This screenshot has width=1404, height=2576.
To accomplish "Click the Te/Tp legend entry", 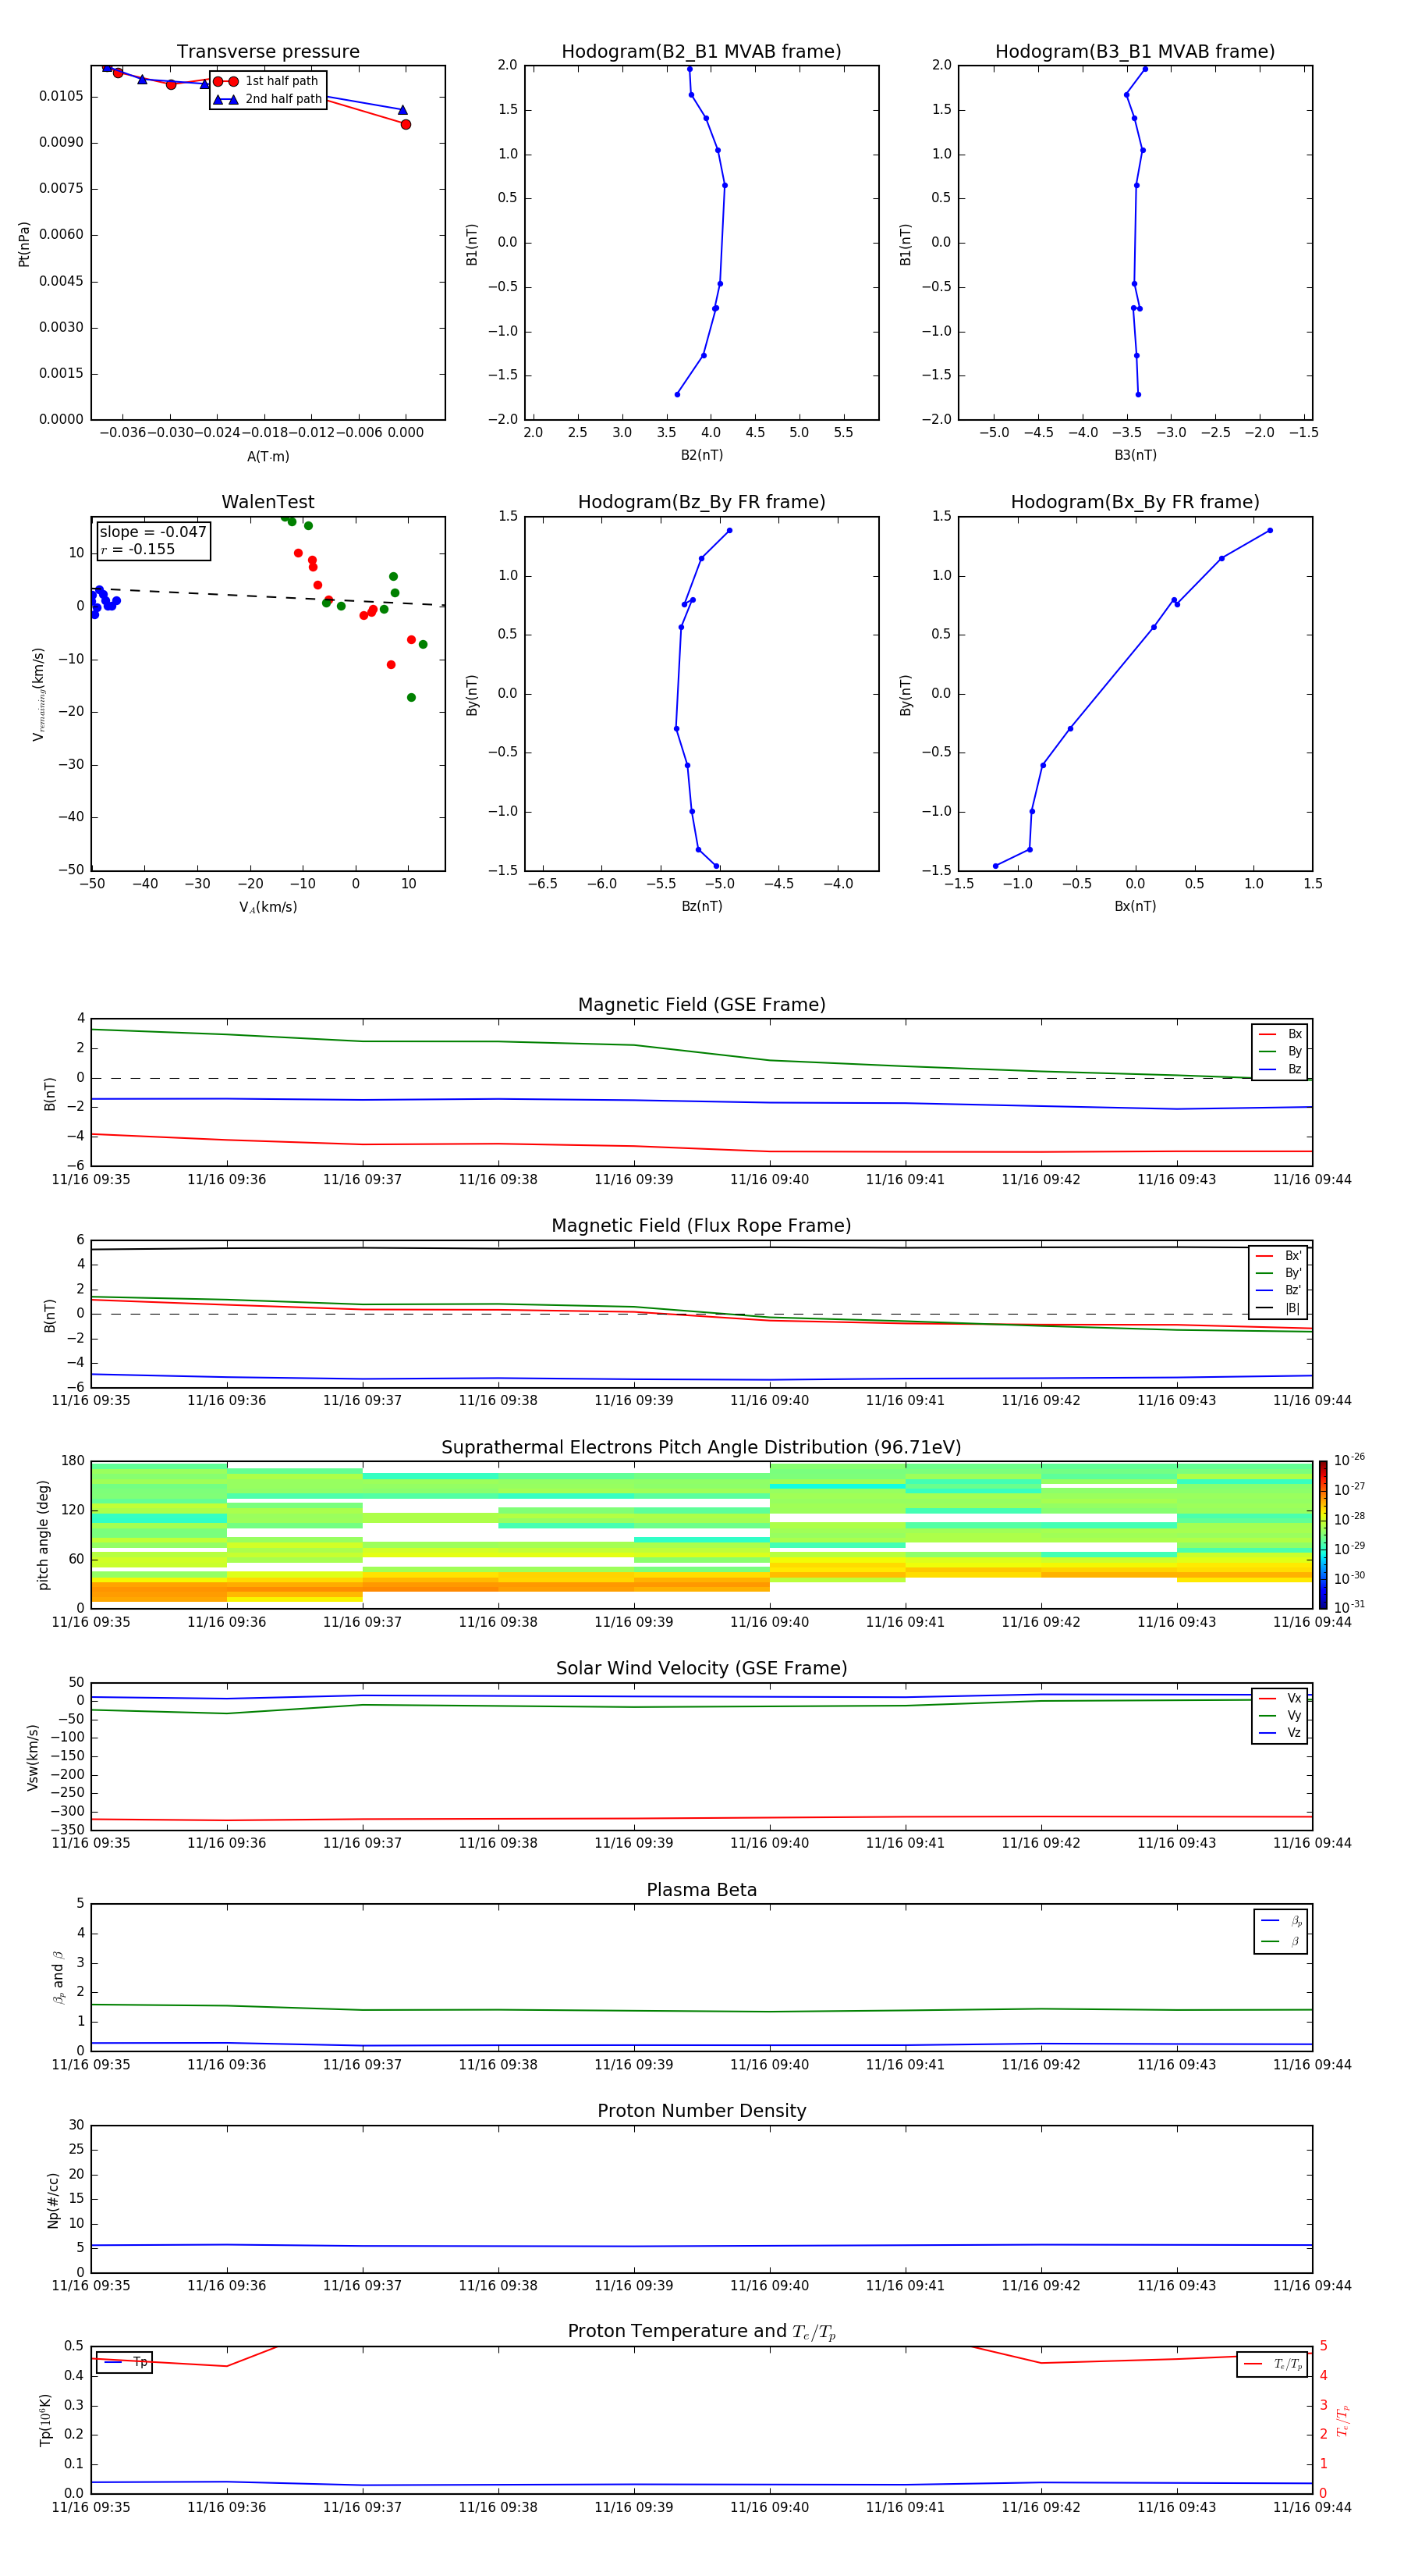I will pyautogui.click(x=1273, y=2365).
